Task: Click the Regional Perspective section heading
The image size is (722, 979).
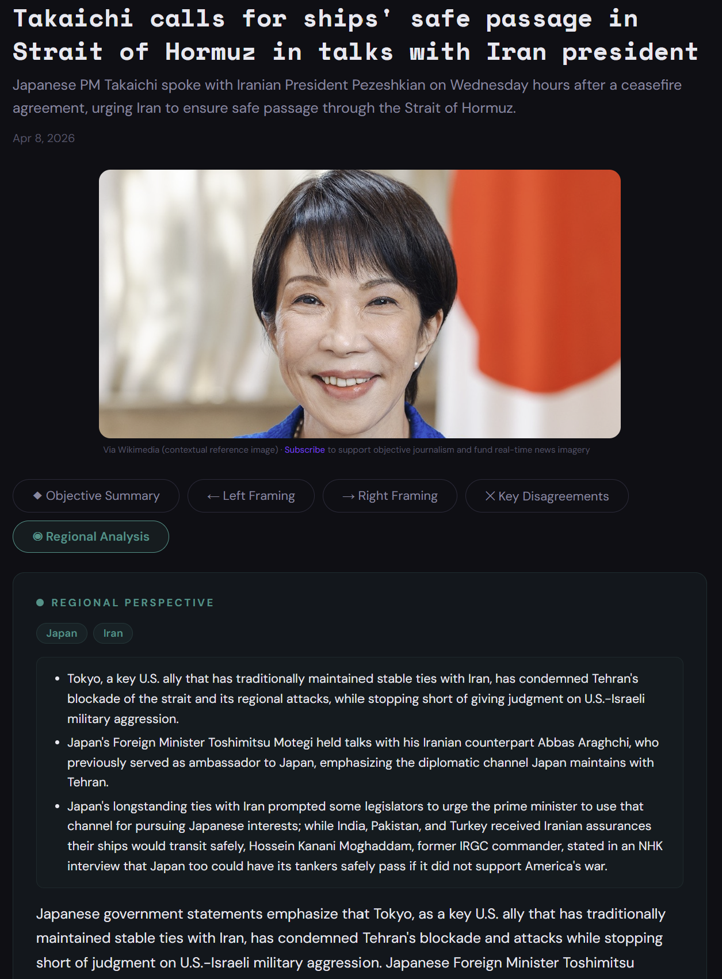Action: (132, 603)
